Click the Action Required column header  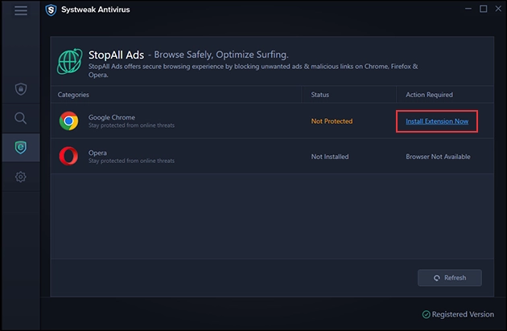tap(429, 95)
